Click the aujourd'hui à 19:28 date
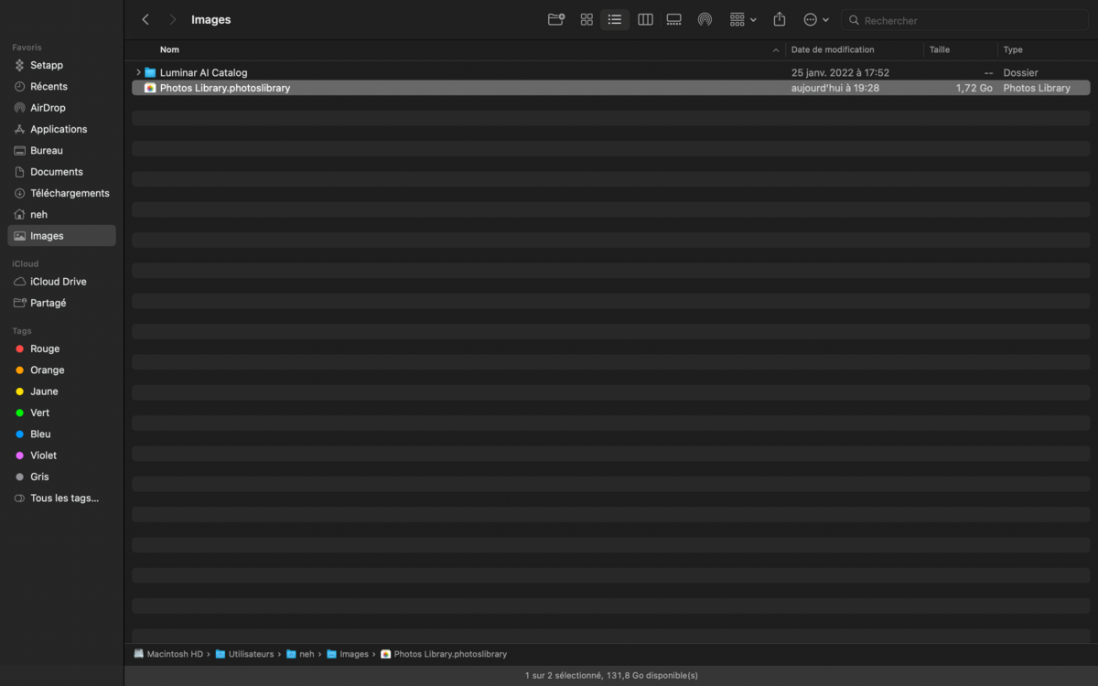Screen dimensions: 1098x686 [x=835, y=88]
